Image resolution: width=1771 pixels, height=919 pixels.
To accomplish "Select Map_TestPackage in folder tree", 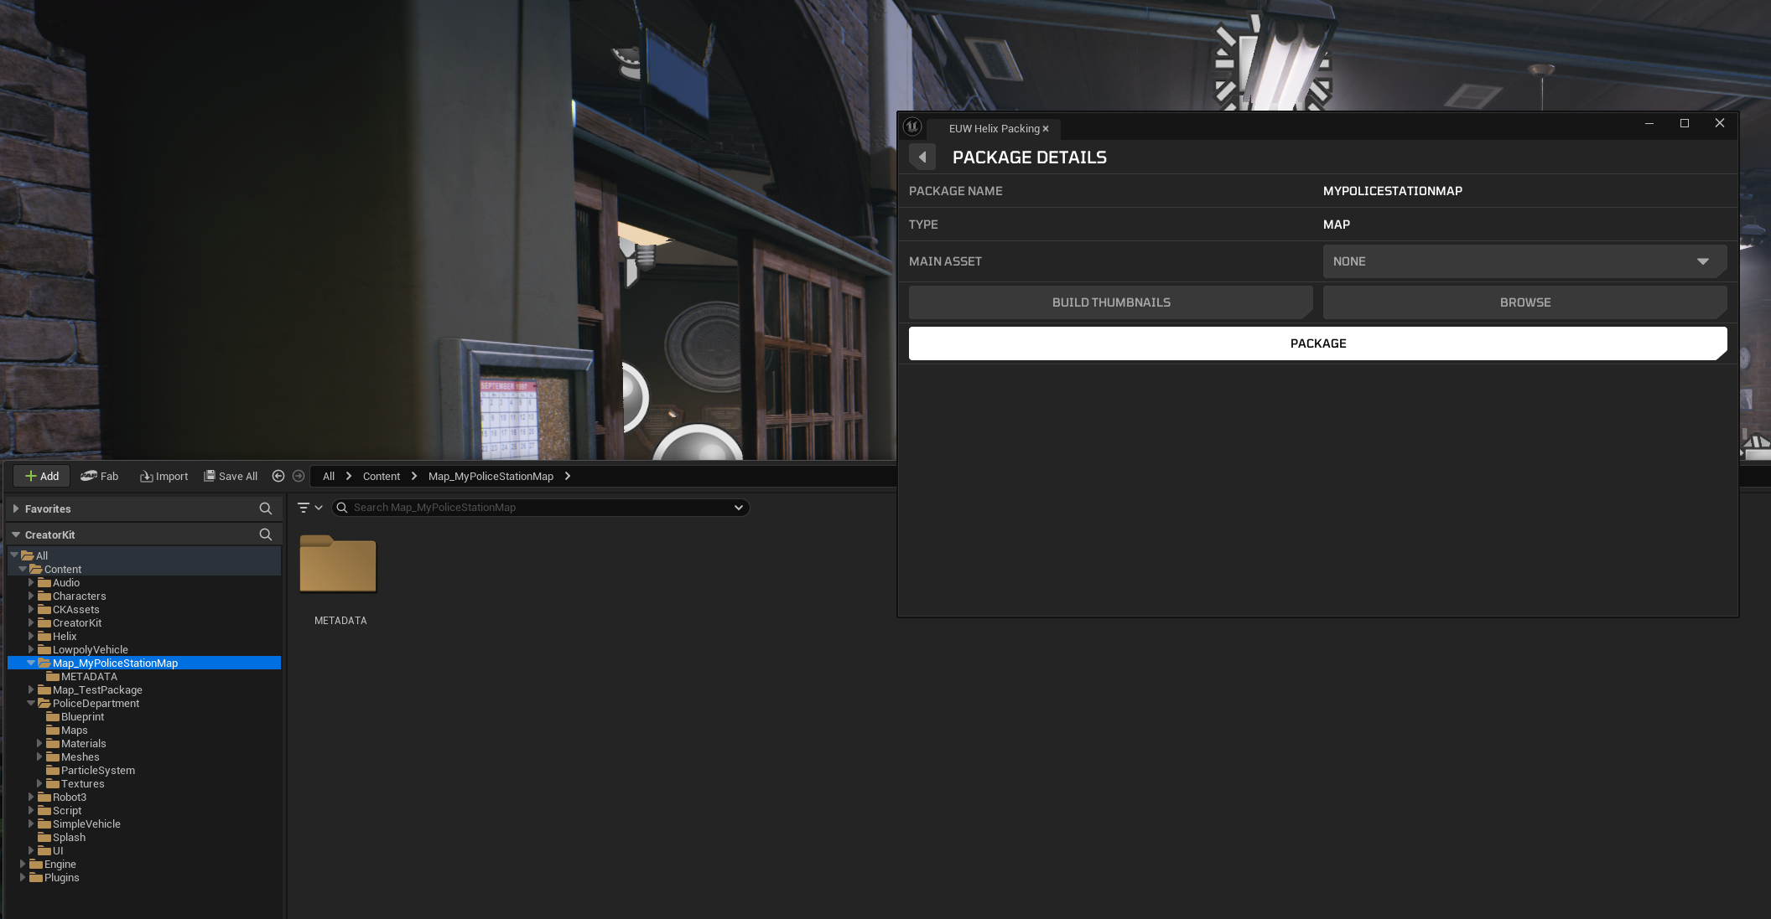I will [x=97, y=690].
